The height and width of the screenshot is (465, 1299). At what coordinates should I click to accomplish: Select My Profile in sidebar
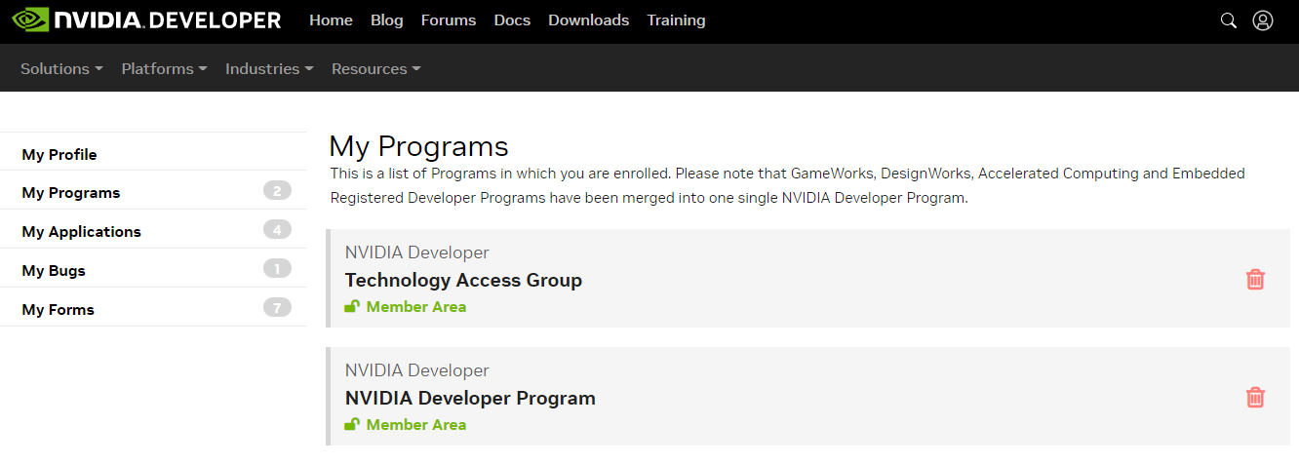click(x=153, y=154)
